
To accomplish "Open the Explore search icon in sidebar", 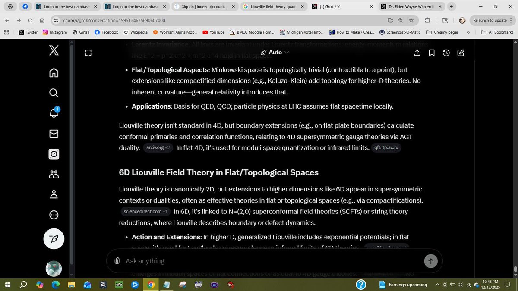I will pos(54,93).
